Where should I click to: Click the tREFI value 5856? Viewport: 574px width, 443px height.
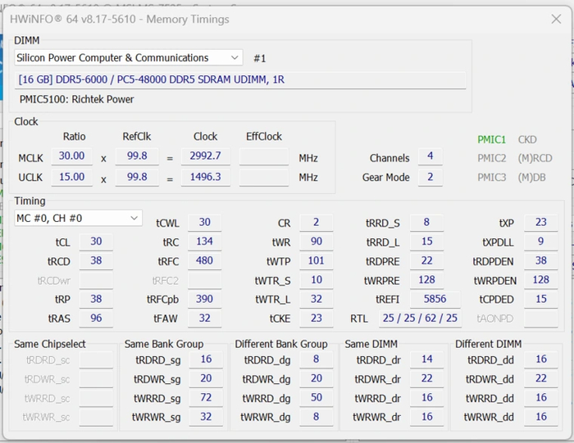[435, 299]
